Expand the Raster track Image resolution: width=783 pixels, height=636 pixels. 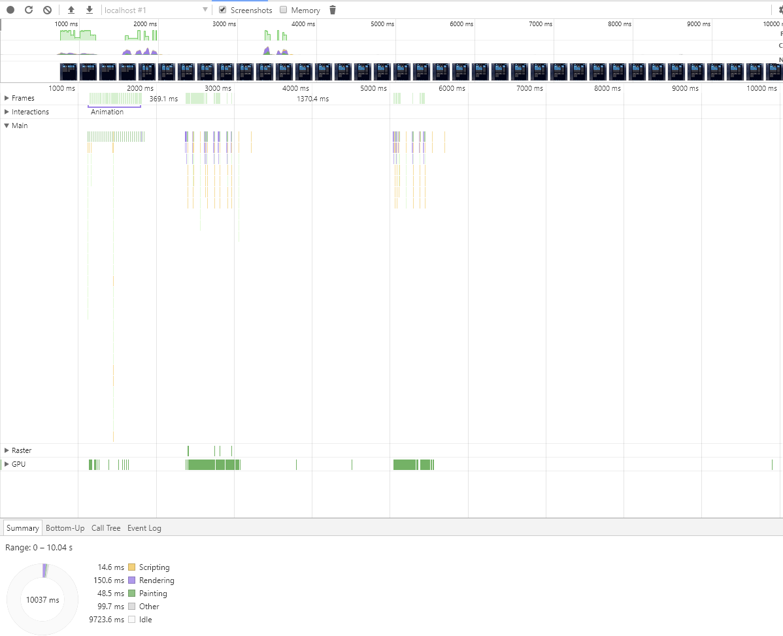point(7,450)
